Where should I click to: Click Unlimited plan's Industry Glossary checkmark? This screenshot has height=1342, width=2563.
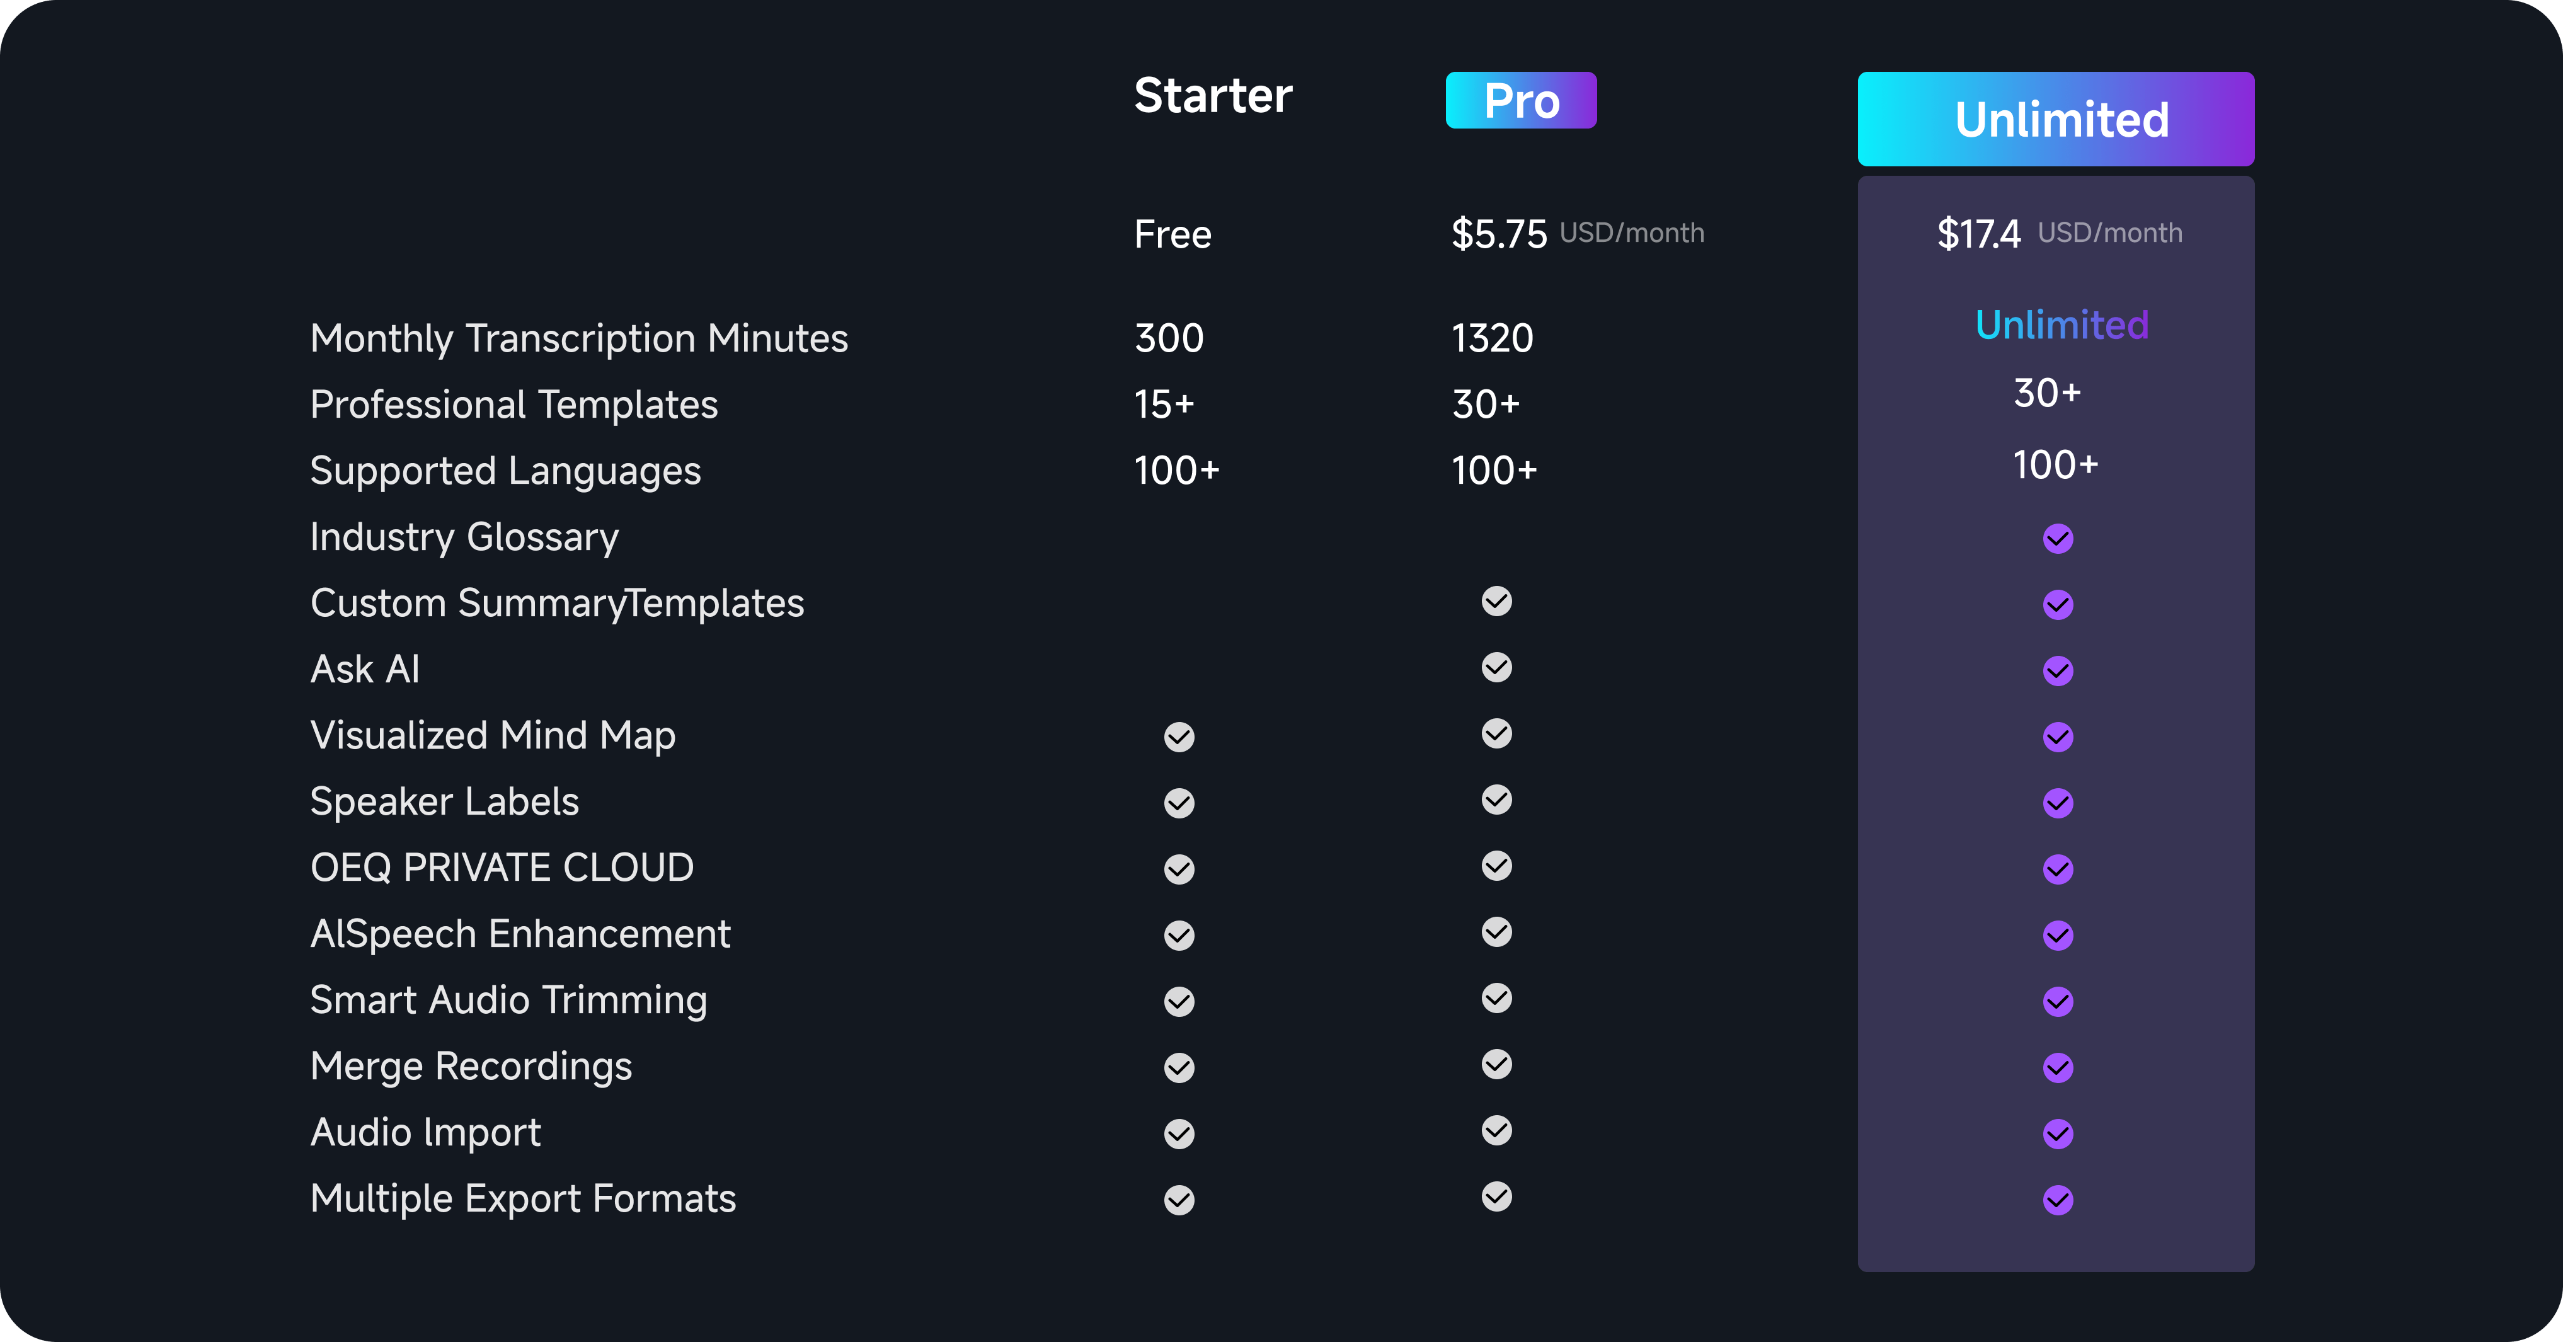(x=2058, y=539)
